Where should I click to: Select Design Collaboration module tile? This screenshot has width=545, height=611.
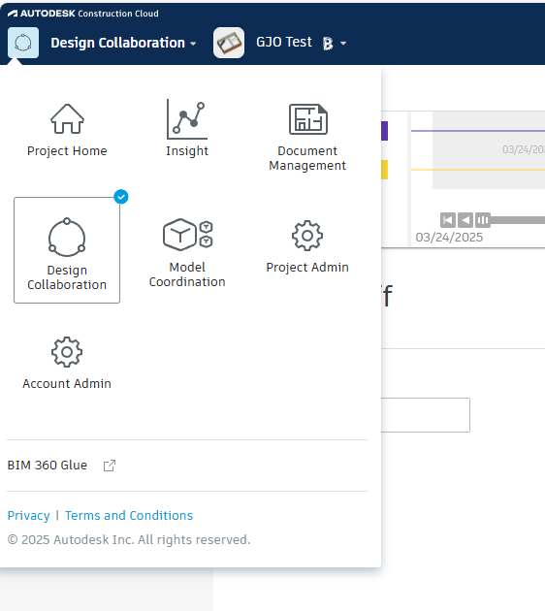coord(67,250)
